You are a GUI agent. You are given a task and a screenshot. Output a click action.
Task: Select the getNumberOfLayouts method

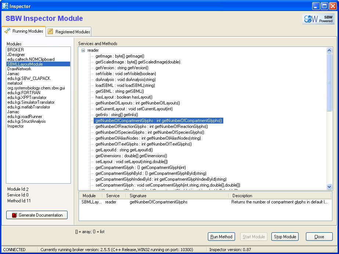point(138,103)
